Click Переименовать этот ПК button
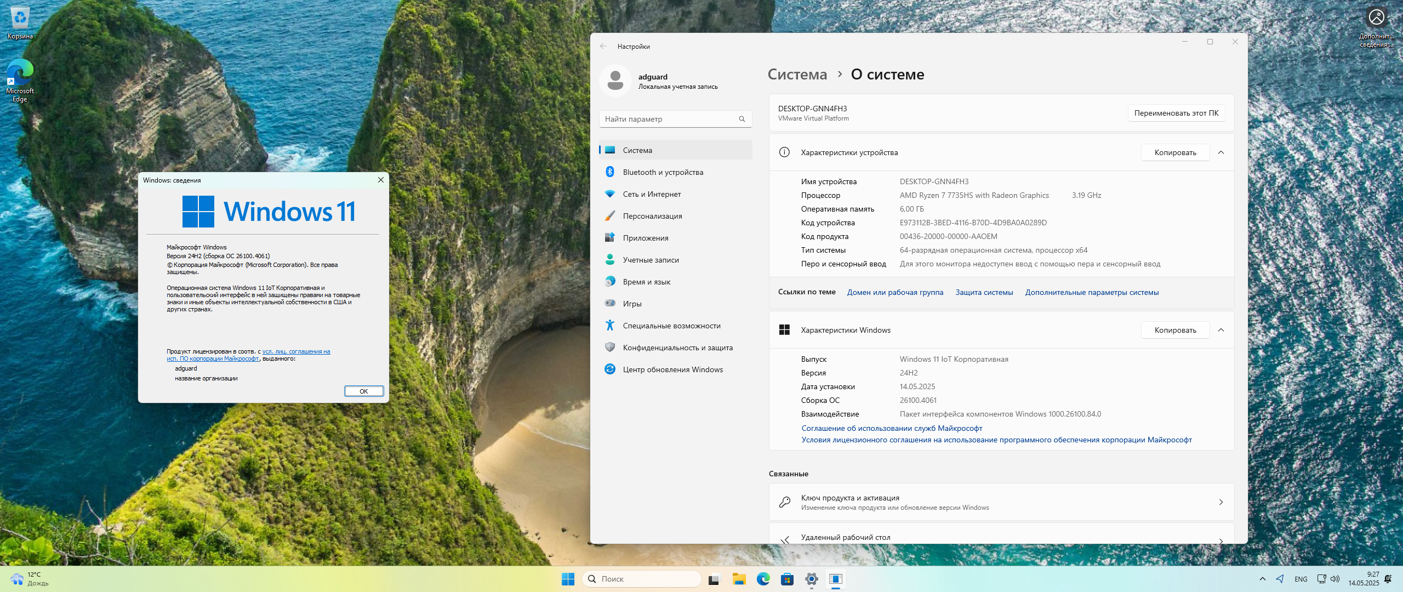This screenshot has width=1403, height=592. coord(1176,113)
